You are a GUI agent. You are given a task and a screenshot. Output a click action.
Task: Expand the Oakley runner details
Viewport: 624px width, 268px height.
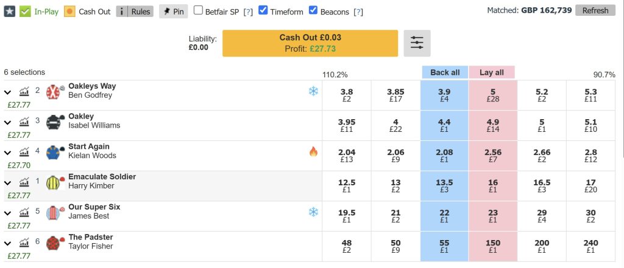(8, 123)
